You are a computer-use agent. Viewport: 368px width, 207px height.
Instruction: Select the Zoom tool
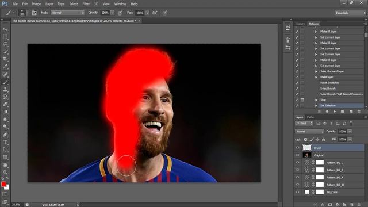click(x=5, y=172)
